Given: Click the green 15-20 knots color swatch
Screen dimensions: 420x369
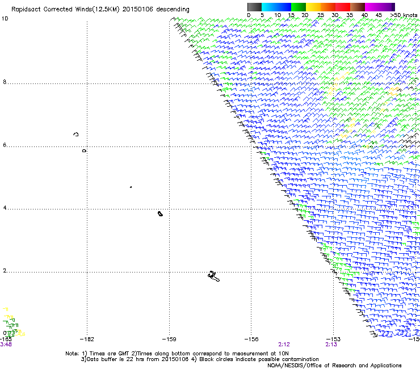Looking at the screenshot, I should coord(299,7).
